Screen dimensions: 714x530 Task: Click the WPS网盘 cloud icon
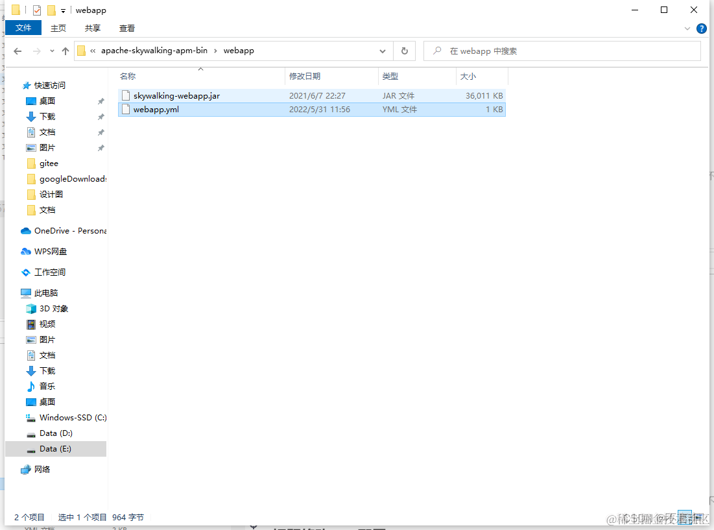[26, 251]
